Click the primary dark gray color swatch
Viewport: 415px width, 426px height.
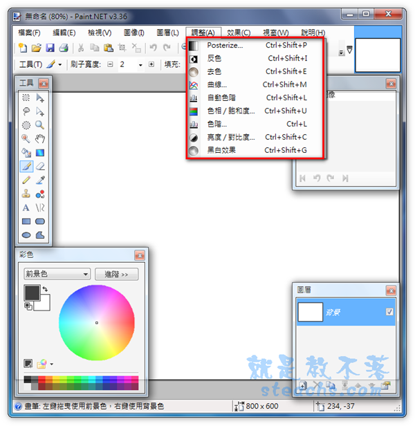point(33,293)
